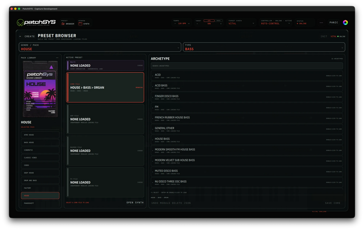The height and width of the screenshot is (230, 364).
Task: Select the FINGER DISCO BASS archetype
Action: (247, 97)
